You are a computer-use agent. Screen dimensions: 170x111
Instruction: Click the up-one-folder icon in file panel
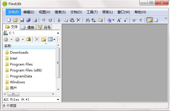[28, 39]
